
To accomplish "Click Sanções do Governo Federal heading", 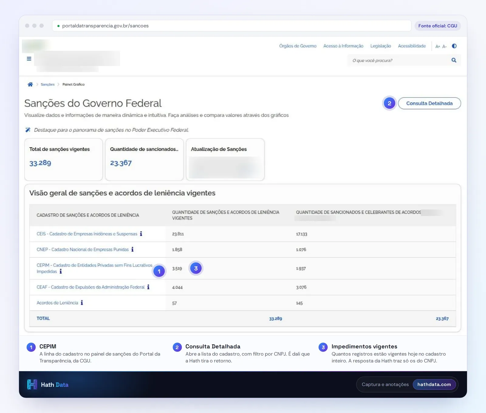I will point(93,103).
